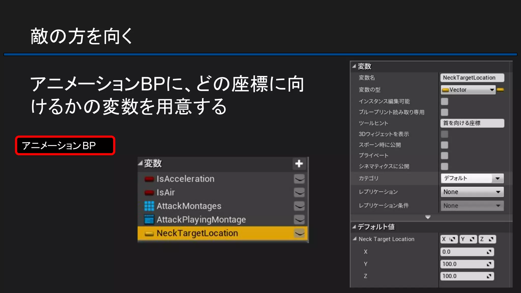Click the Z component header button

coord(487,239)
